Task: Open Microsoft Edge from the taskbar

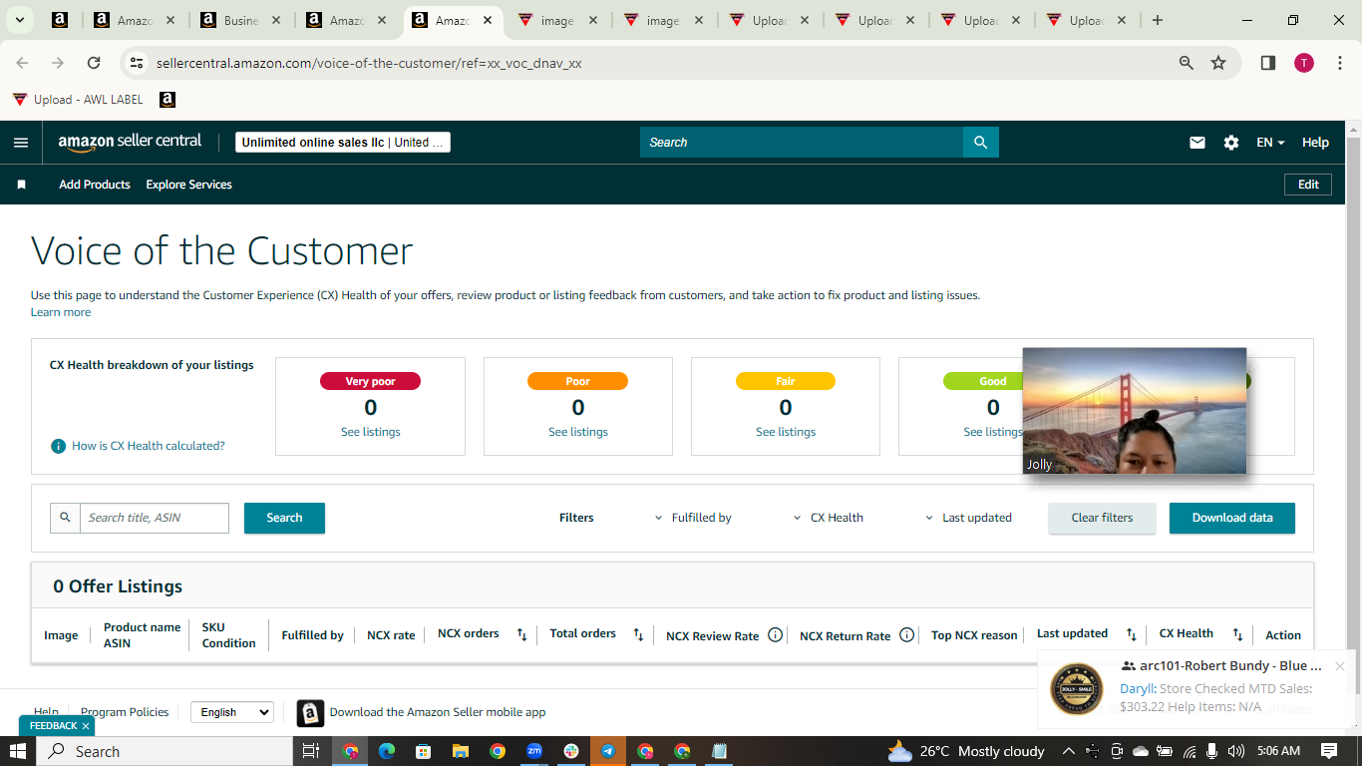Action: (387, 751)
